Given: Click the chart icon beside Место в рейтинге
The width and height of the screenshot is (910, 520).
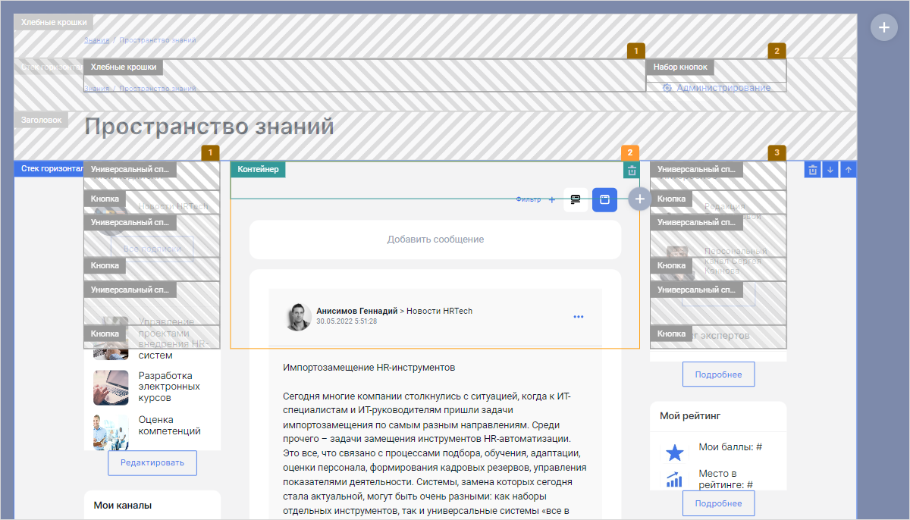Looking at the screenshot, I should point(674,480).
